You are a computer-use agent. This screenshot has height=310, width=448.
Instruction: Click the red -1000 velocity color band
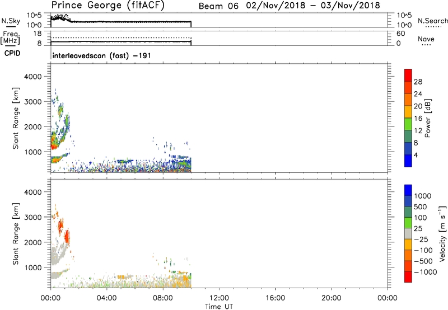408,277
